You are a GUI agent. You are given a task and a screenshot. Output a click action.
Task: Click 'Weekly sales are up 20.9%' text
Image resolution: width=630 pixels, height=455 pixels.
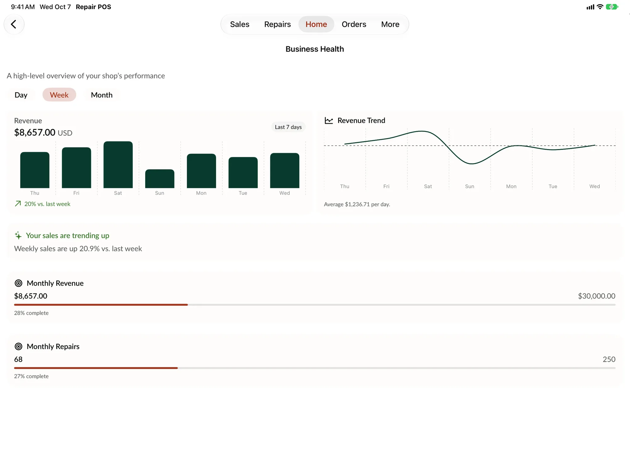(78, 249)
